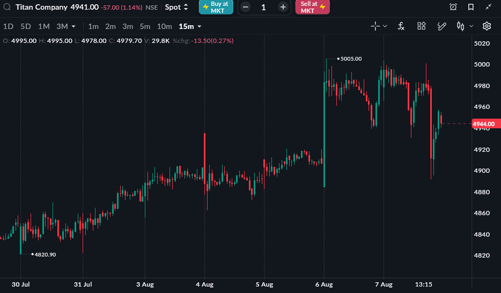Click the 6 Aug date label
501x293 pixels.
tap(324, 284)
